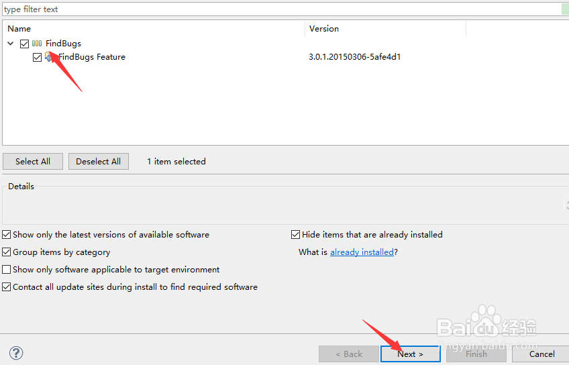Toggle Show only the latest versions checkbox
Image resolution: width=569 pixels, height=365 pixels.
coord(7,235)
